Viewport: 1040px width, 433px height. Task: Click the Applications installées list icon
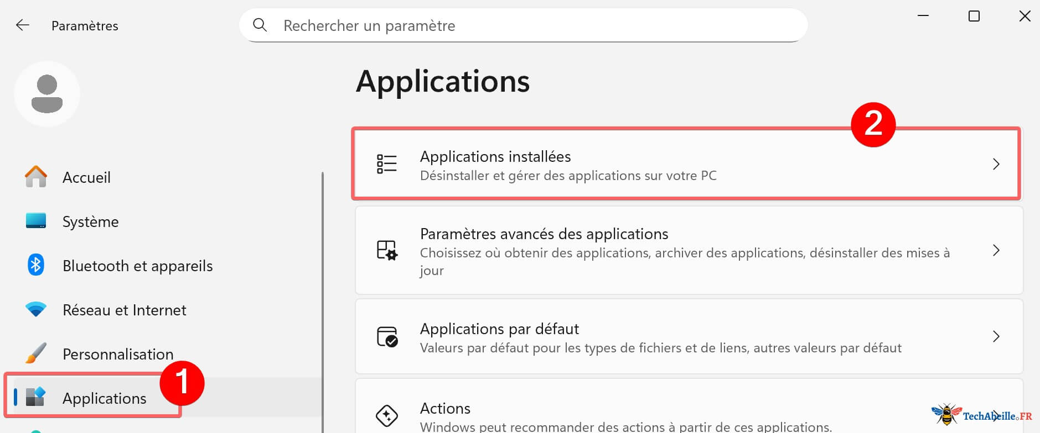click(387, 164)
